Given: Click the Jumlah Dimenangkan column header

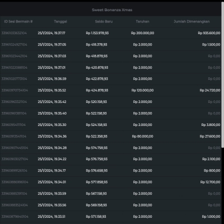Looking at the screenshot, I should point(192,21).
